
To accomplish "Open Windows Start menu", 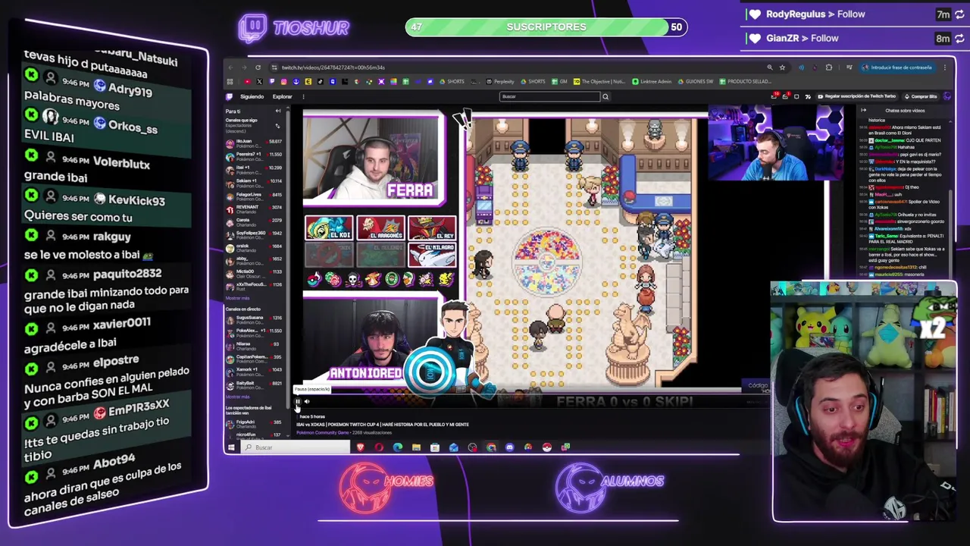I will (230, 447).
